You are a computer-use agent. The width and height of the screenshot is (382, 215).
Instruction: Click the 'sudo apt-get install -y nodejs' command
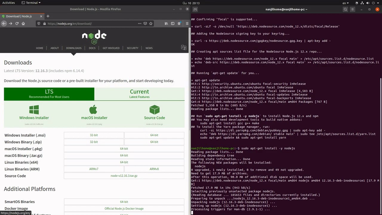pyautogui.click(x=268, y=148)
